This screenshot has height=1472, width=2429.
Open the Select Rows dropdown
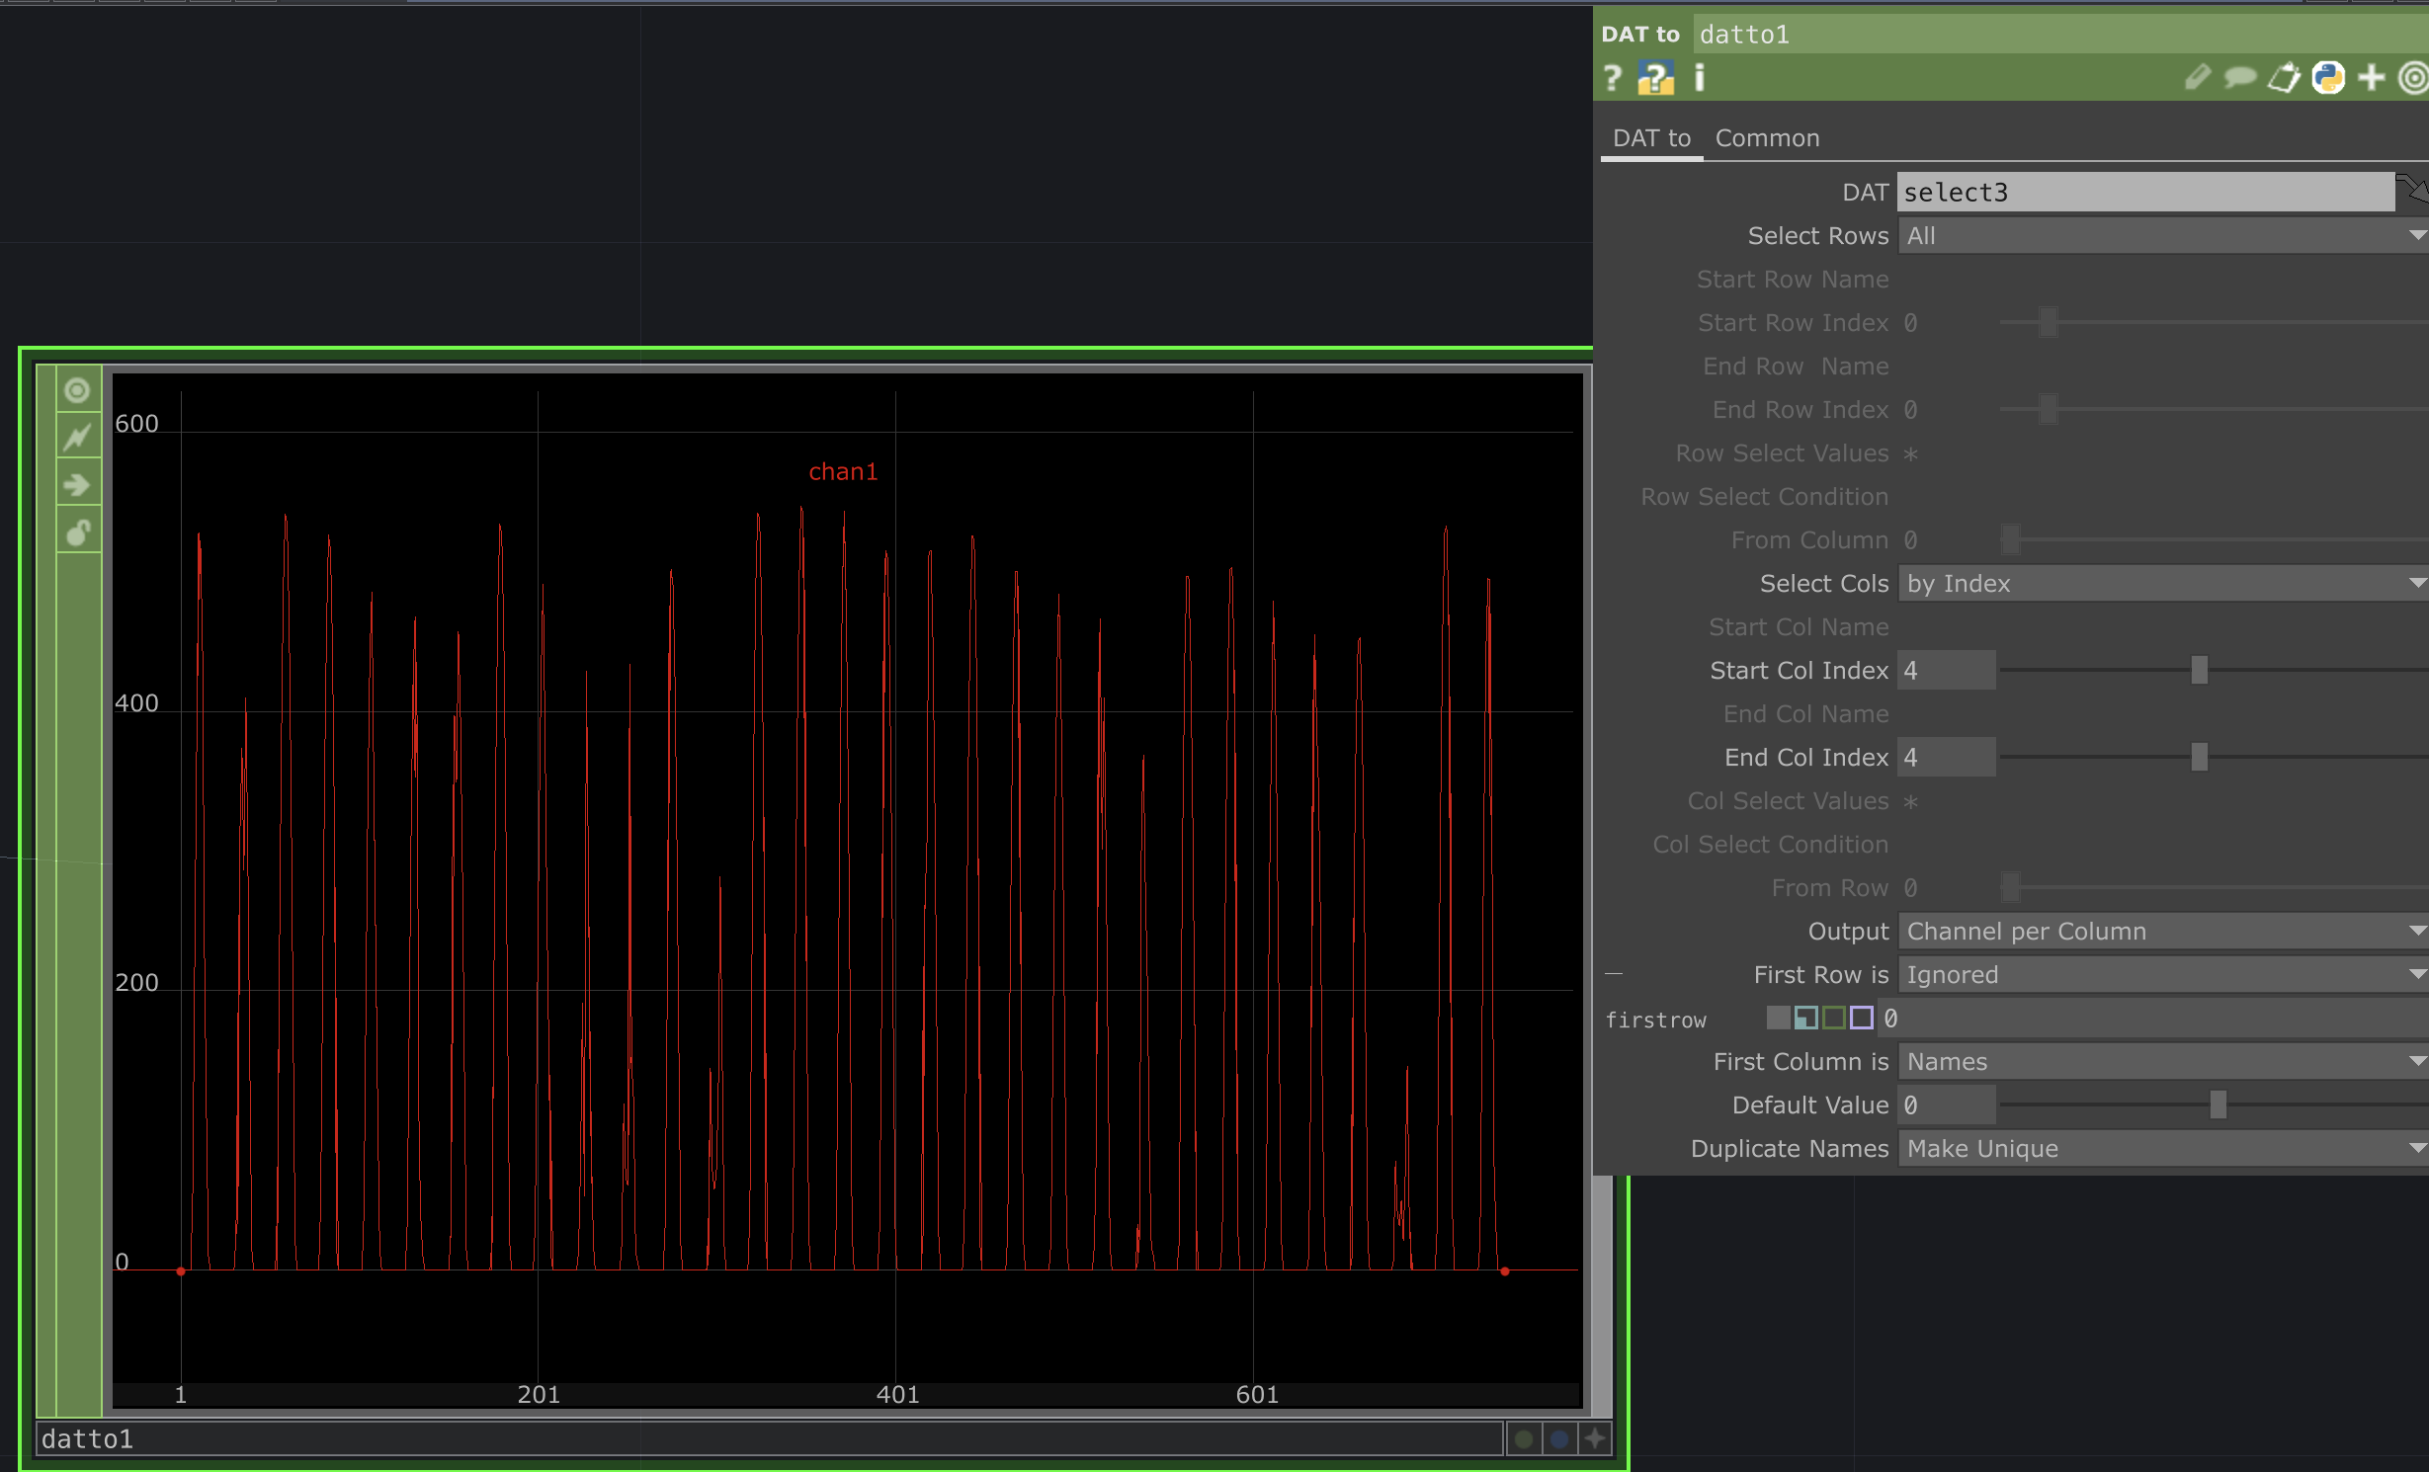[2160, 236]
